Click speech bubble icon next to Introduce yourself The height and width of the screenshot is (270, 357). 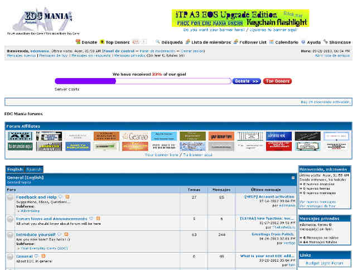pos(60,234)
